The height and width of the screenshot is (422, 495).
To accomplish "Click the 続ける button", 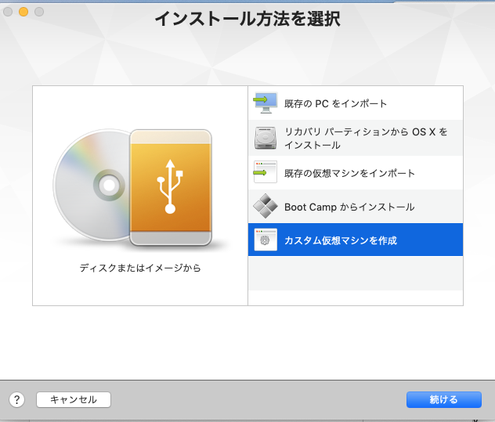I will tap(444, 399).
